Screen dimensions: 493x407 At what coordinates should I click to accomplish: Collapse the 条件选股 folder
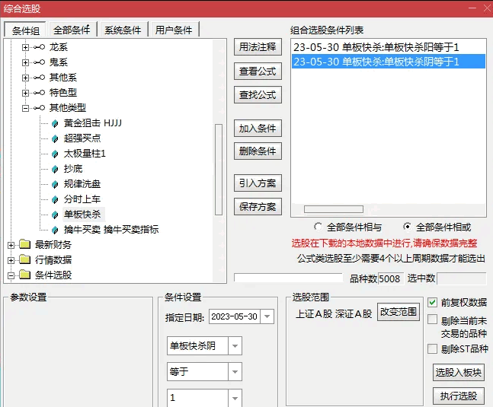(x=11, y=275)
